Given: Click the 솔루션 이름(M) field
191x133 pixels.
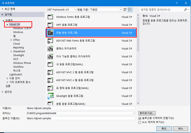Looking at the screenshot, I should point(81,118).
